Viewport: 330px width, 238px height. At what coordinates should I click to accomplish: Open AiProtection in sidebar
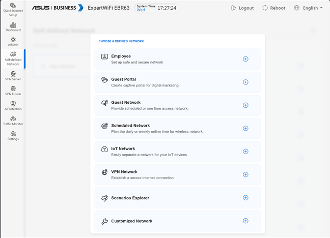point(13,106)
